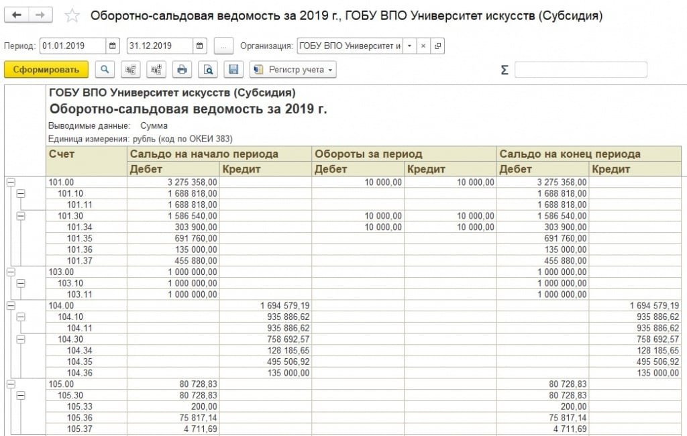
Task: Select the 101.34 debit turnover cell
Action: [x=358, y=227]
